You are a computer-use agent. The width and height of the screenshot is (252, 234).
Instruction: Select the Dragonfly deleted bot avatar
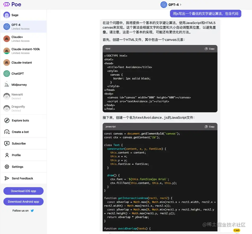7,109
